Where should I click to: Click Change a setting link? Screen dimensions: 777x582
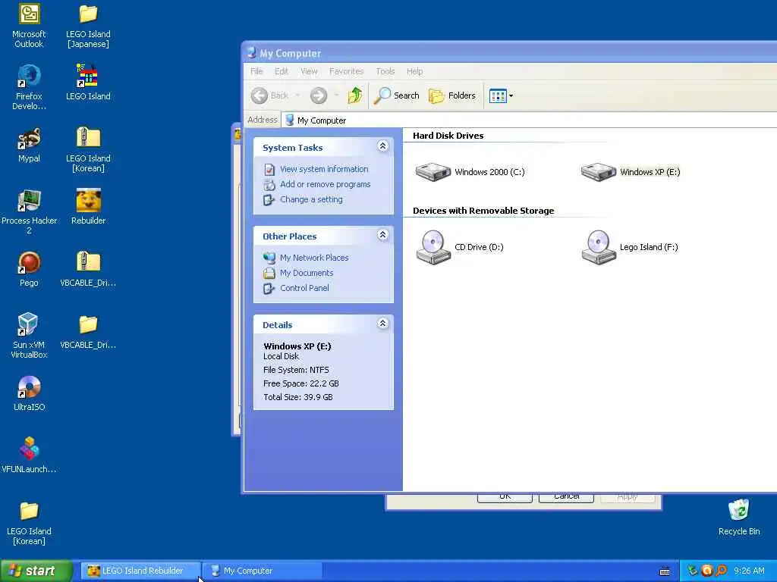pos(311,199)
